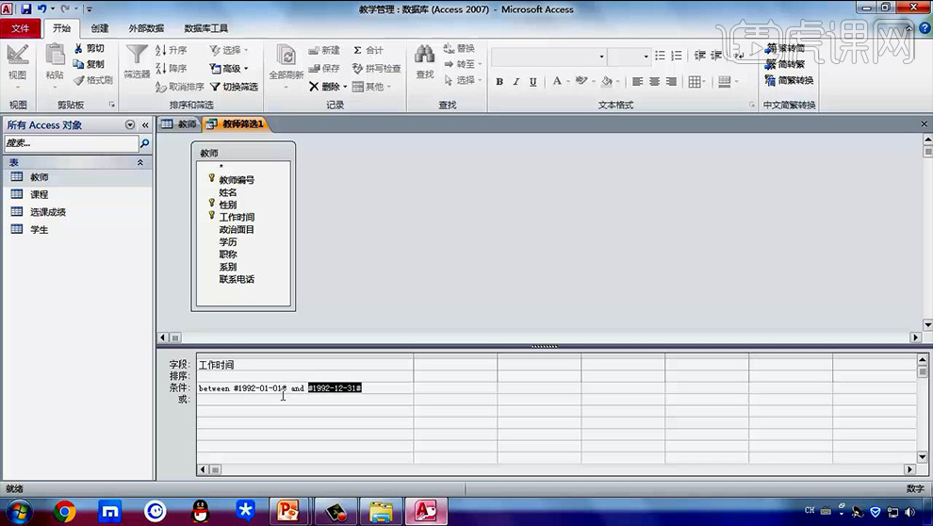Open More (其他) records dropdown
933x526 pixels.
click(x=371, y=87)
